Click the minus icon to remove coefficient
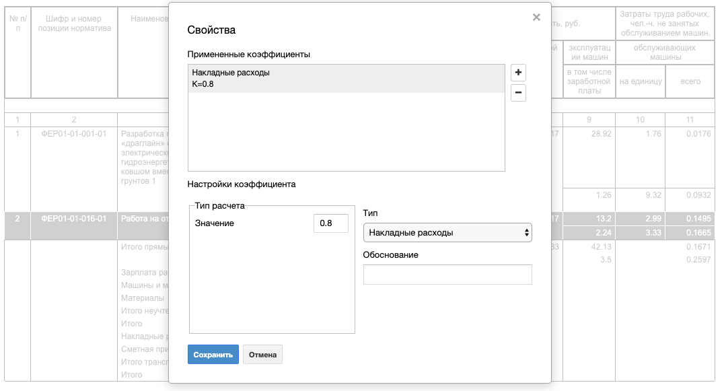 (518, 93)
